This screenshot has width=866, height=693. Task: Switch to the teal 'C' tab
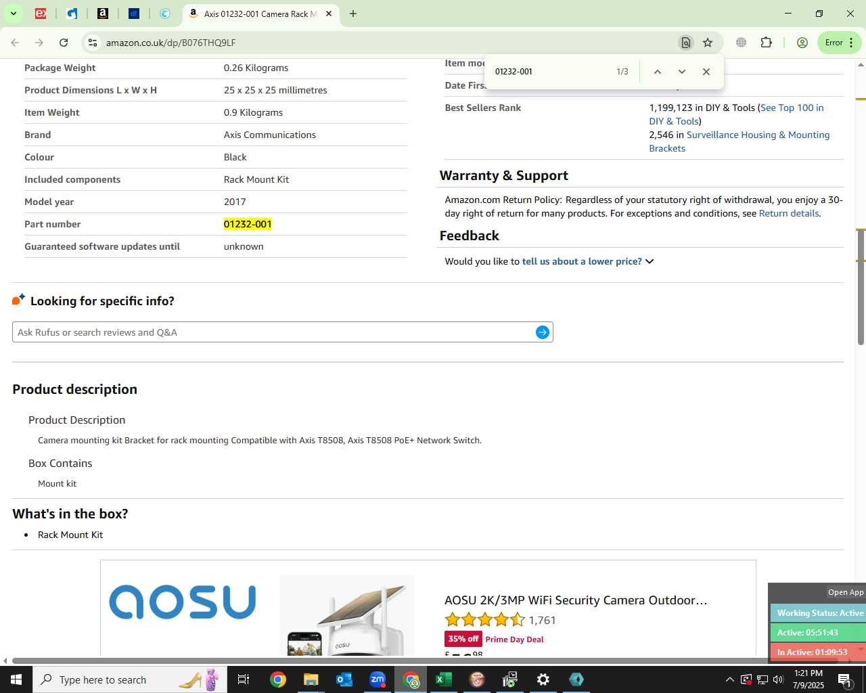[x=165, y=14]
